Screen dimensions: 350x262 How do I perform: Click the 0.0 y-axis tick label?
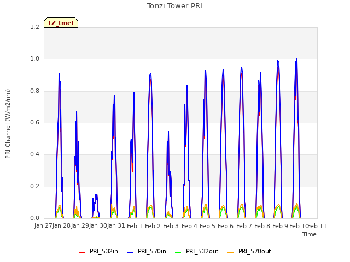point(35,218)
